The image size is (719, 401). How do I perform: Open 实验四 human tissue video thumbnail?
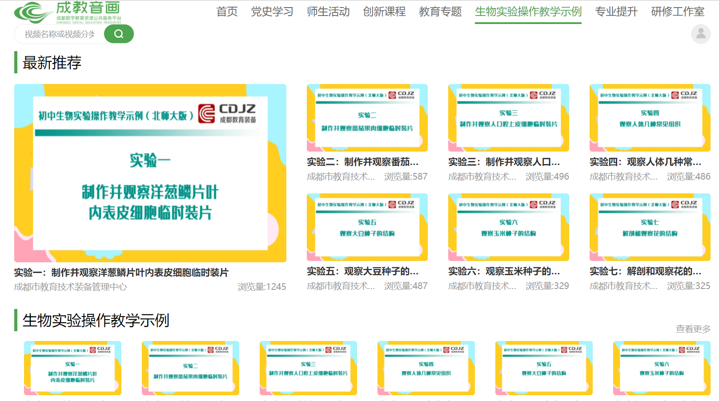[650, 118]
